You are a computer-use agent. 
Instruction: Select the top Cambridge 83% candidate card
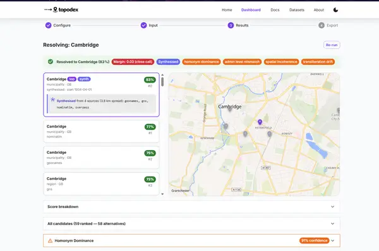click(101, 95)
